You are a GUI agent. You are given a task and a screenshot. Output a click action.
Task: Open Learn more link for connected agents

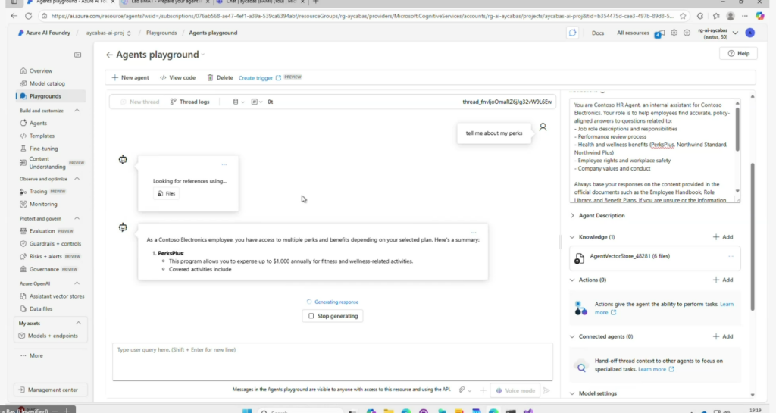656,370
